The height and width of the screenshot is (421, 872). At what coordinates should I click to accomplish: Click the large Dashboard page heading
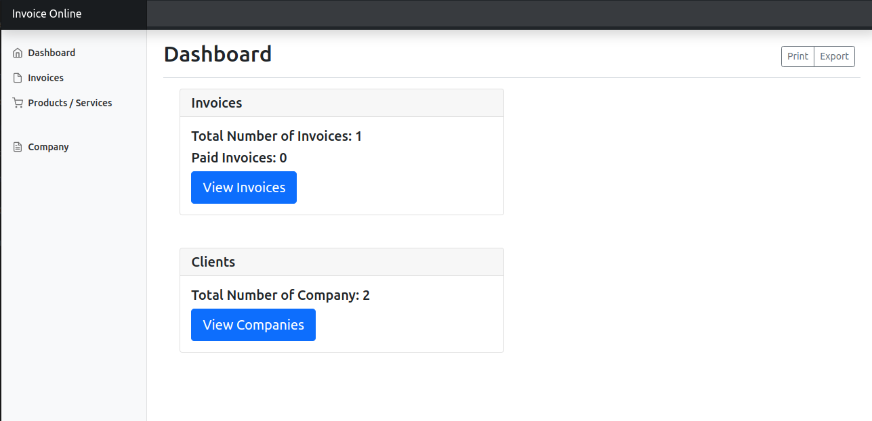pyautogui.click(x=217, y=54)
